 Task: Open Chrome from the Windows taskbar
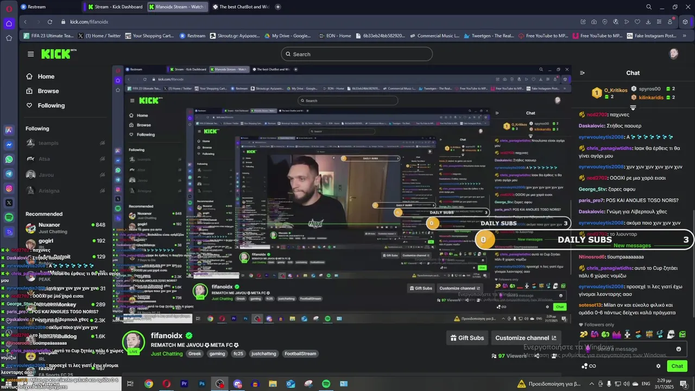[148, 384]
